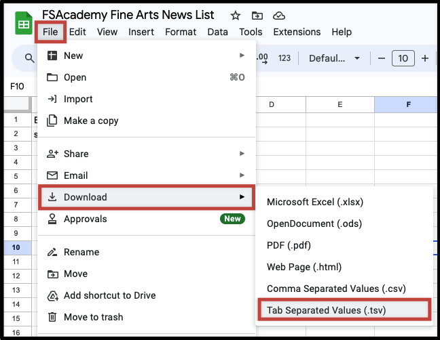Open the Tools menu
Viewport: 440px width, 340px height.
point(251,32)
